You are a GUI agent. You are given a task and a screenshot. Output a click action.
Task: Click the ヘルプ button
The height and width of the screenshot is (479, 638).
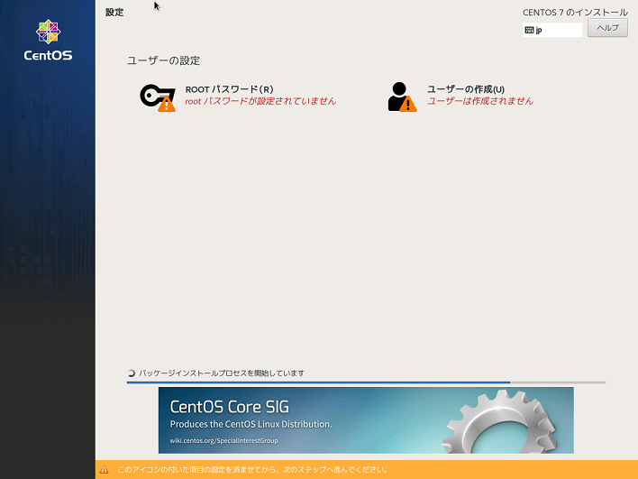(x=607, y=28)
